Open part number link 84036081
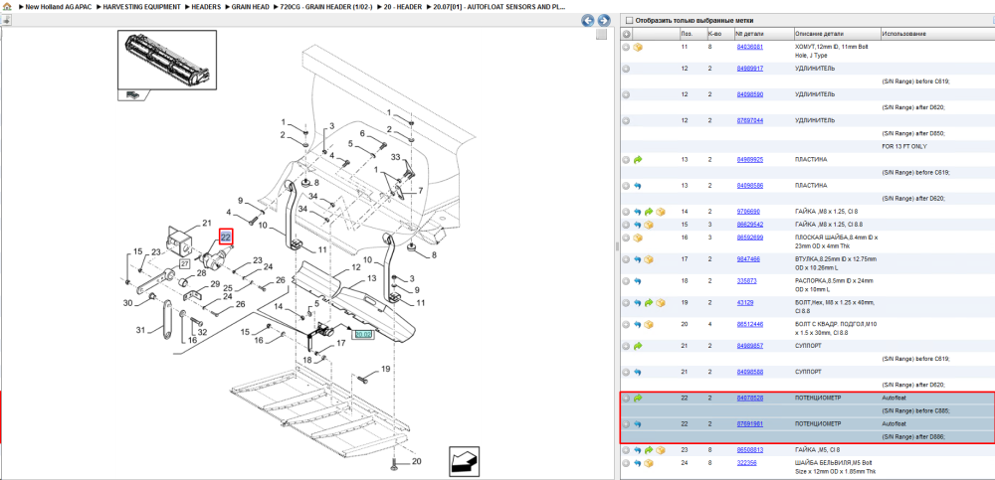The width and height of the screenshot is (995, 480). [x=749, y=47]
